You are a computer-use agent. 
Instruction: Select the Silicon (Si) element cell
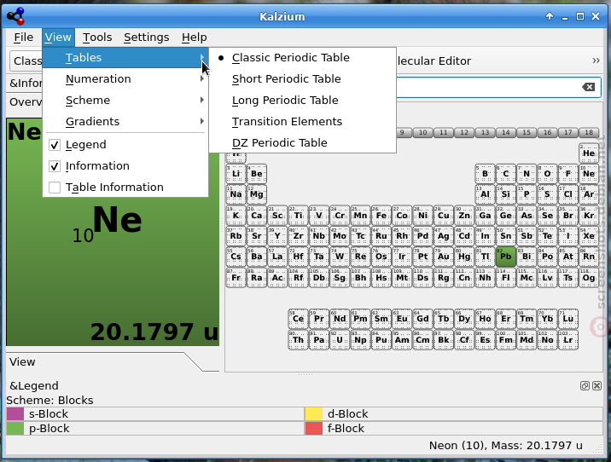pyautogui.click(x=506, y=194)
